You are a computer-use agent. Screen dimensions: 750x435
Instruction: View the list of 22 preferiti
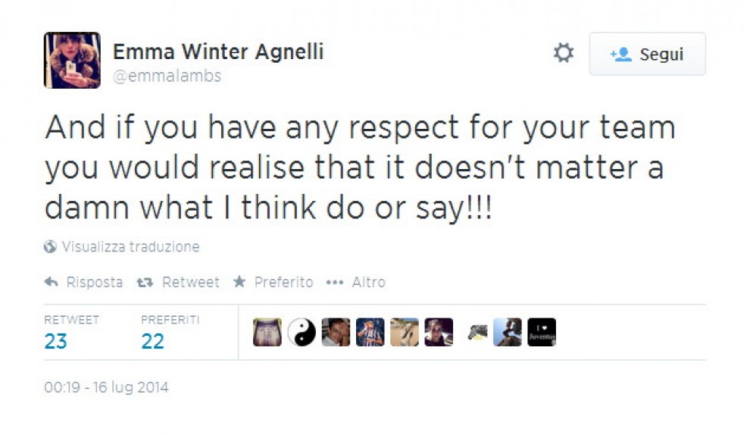(153, 341)
